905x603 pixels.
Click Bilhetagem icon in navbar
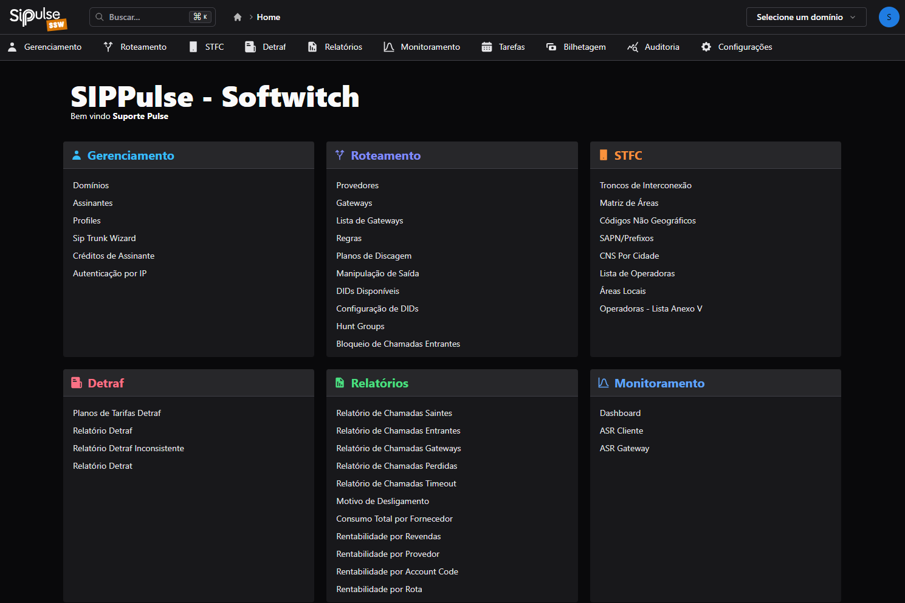[x=551, y=47]
